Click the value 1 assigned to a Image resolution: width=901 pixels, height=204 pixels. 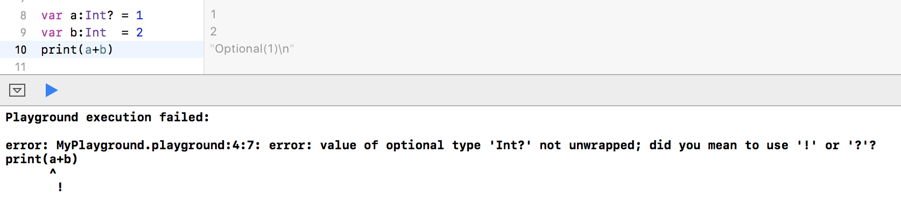point(139,16)
